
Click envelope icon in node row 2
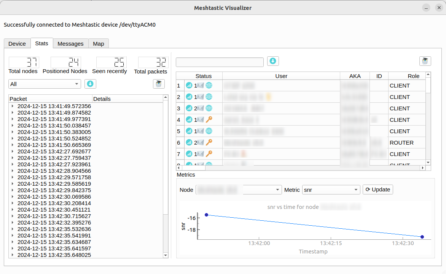pyautogui.click(x=201, y=97)
